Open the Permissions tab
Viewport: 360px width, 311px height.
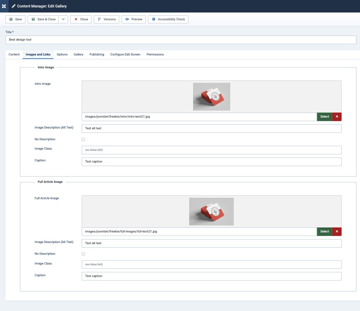tap(155, 54)
